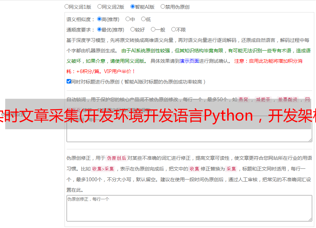Toggle the 同时对标题进行伪原创 checkbox
316x228 pixels.
pos(69,82)
